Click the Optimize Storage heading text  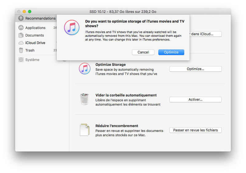[111, 65]
